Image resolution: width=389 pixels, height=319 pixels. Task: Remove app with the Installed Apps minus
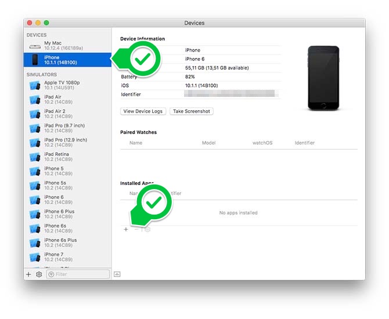click(136, 230)
